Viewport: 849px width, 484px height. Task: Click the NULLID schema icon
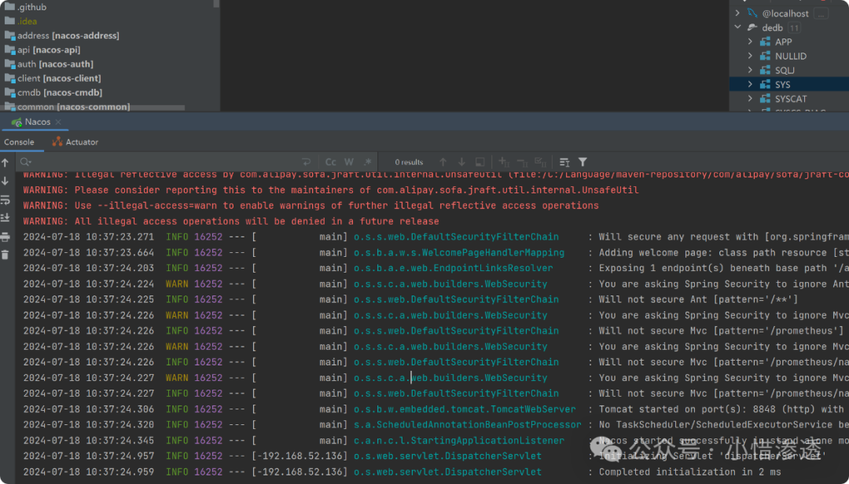click(765, 56)
